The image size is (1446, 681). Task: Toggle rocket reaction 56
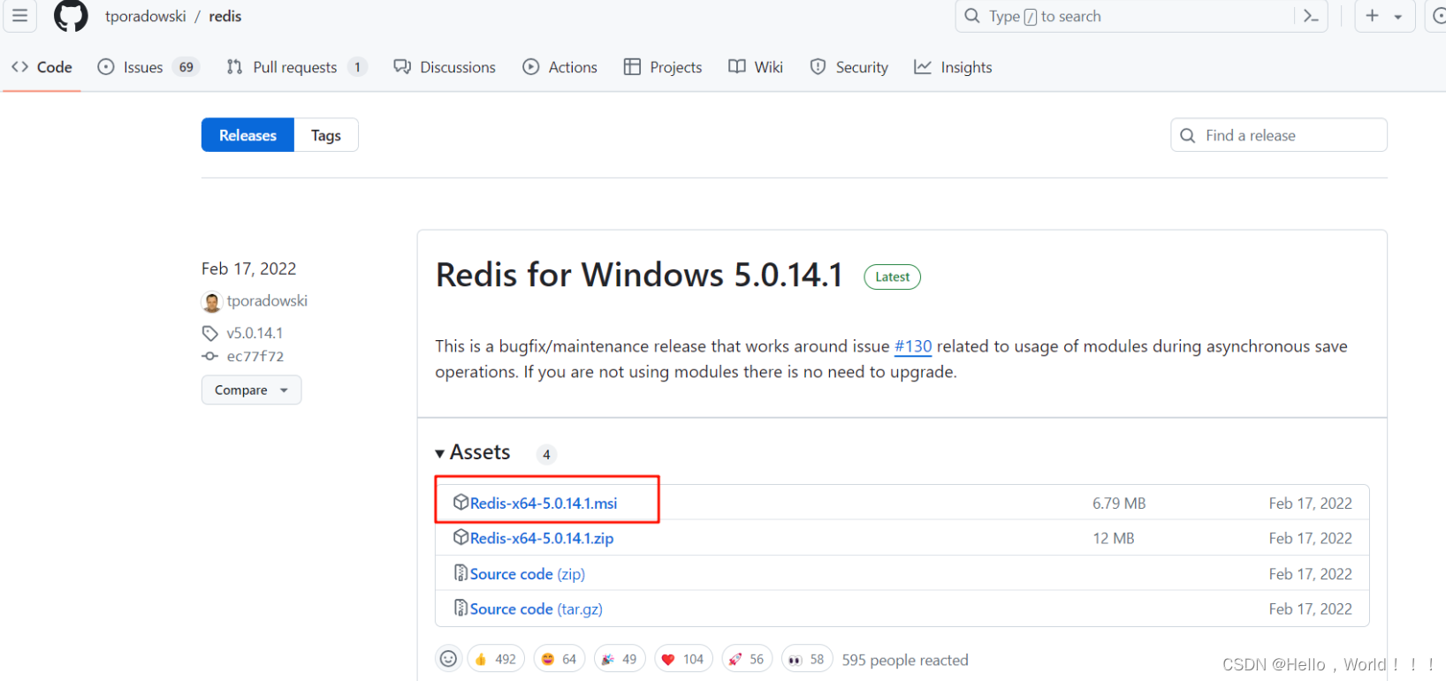pos(747,659)
